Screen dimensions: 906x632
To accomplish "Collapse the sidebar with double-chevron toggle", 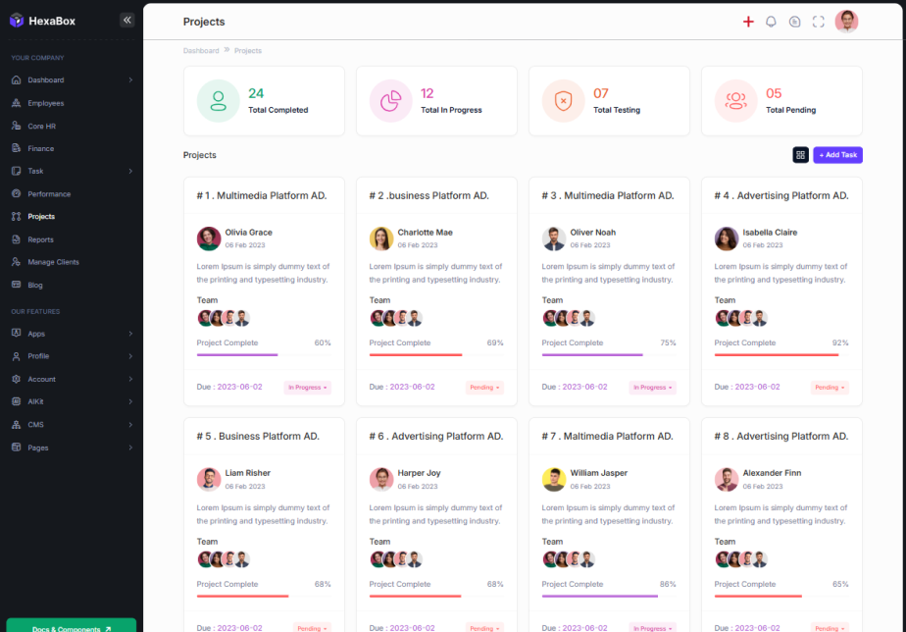I will coord(126,20).
